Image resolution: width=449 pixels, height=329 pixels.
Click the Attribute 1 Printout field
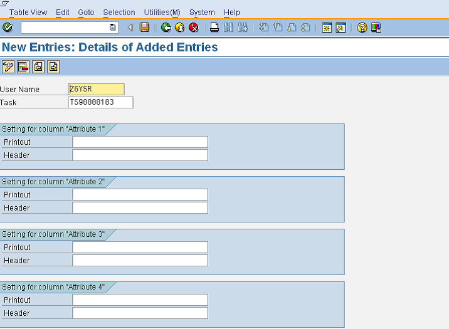click(140, 142)
